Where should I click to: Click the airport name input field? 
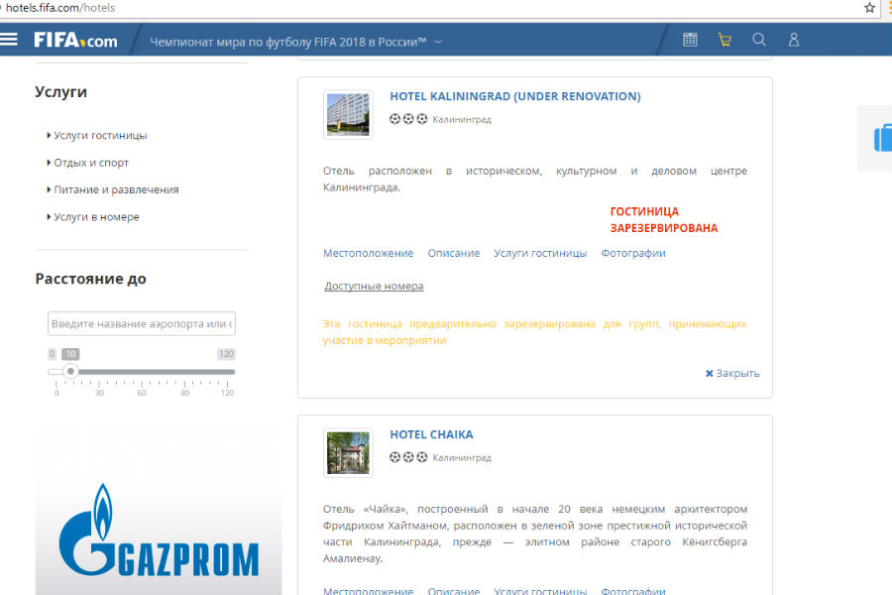(141, 324)
